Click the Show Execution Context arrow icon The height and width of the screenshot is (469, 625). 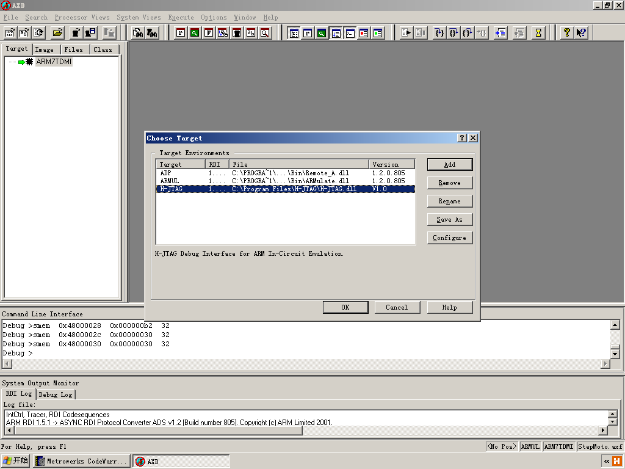tap(500, 33)
